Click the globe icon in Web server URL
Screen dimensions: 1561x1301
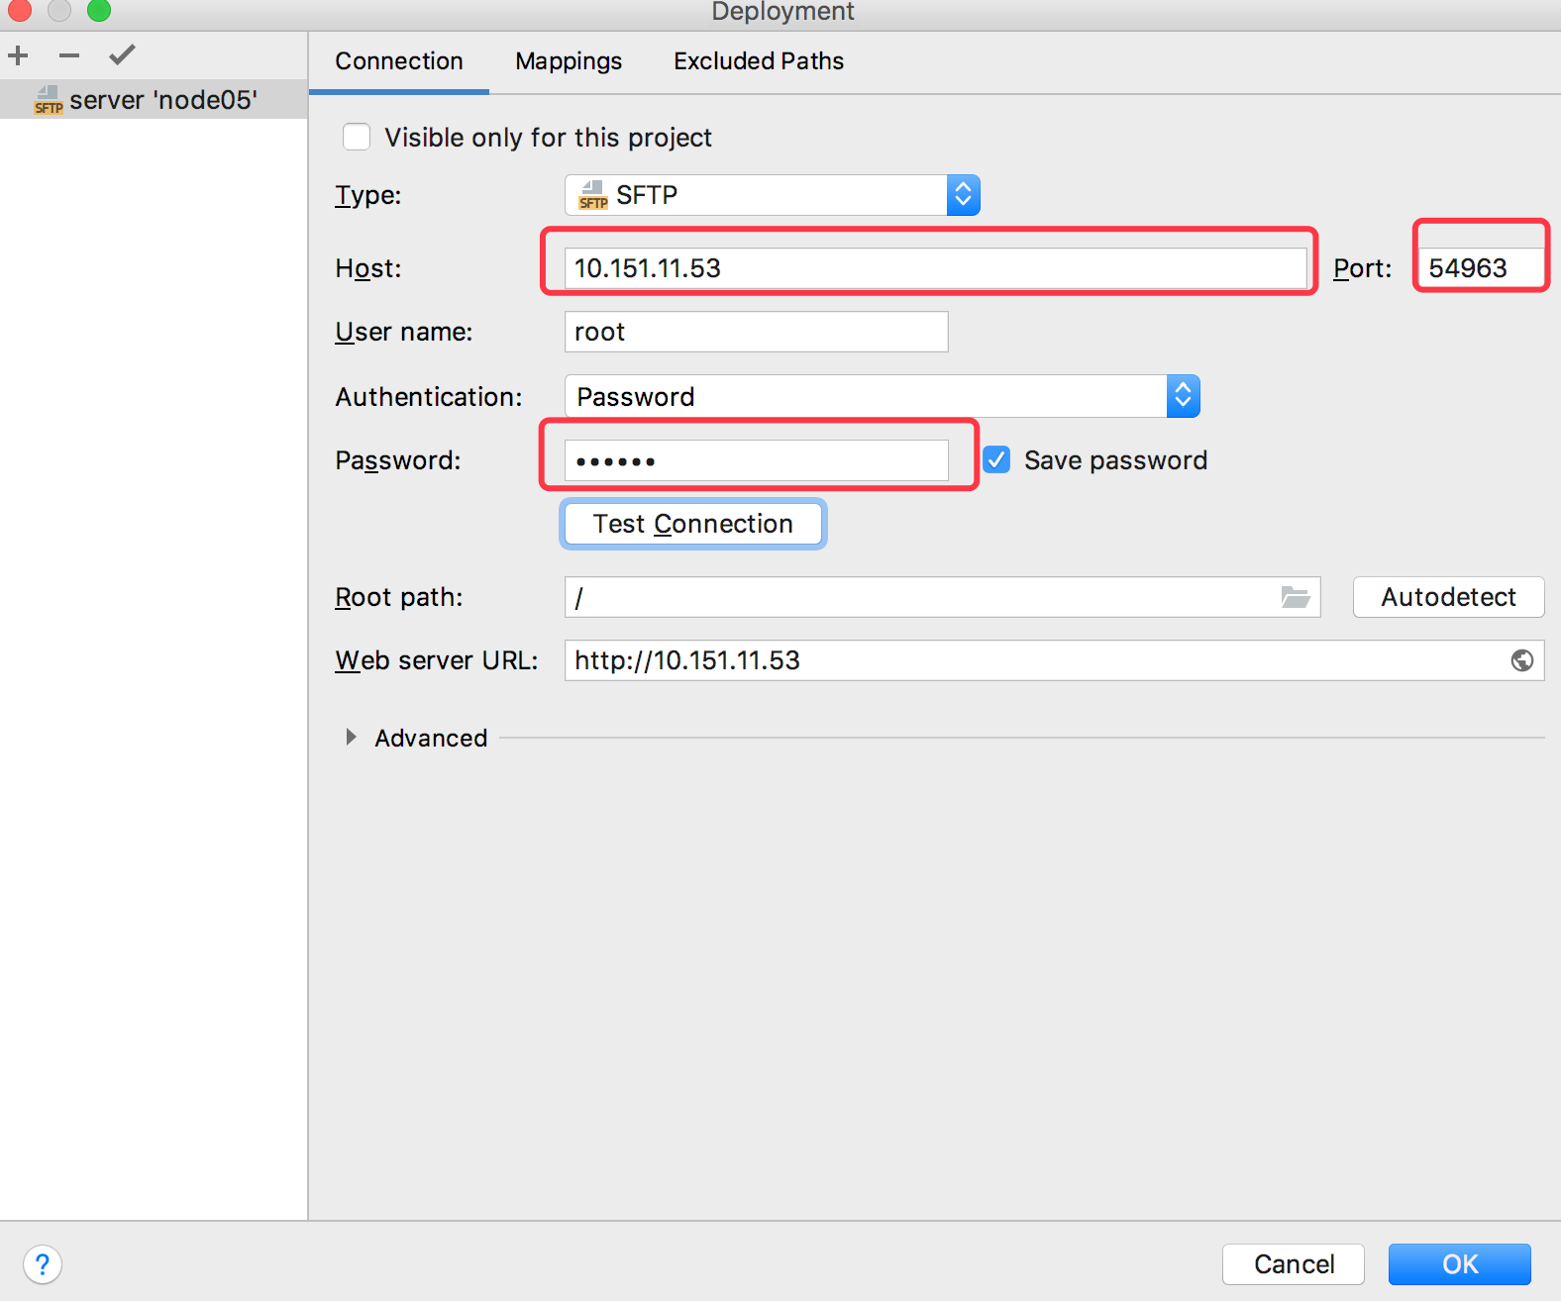[1521, 660]
